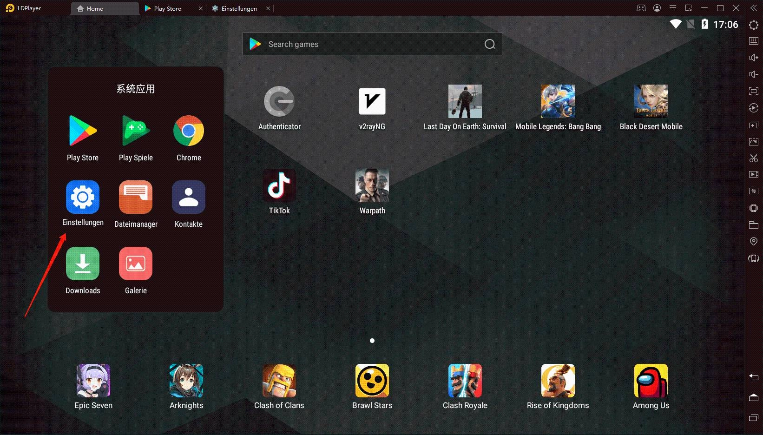
Task: Open LDPlayer settings hexagon icon
Action: pos(754,25)
